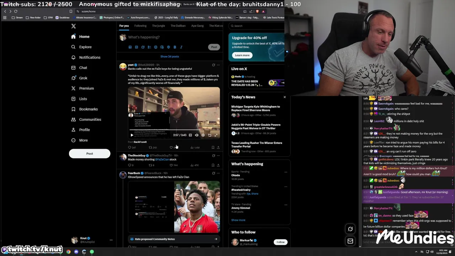Bookmark TheStockGuy's post

[x=213, y=165]
